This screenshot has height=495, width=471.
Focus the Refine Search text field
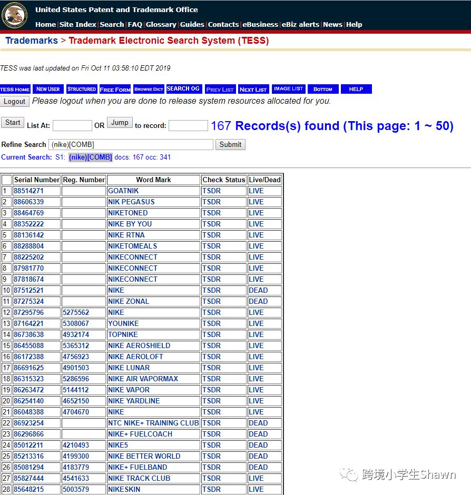(131, 144)
